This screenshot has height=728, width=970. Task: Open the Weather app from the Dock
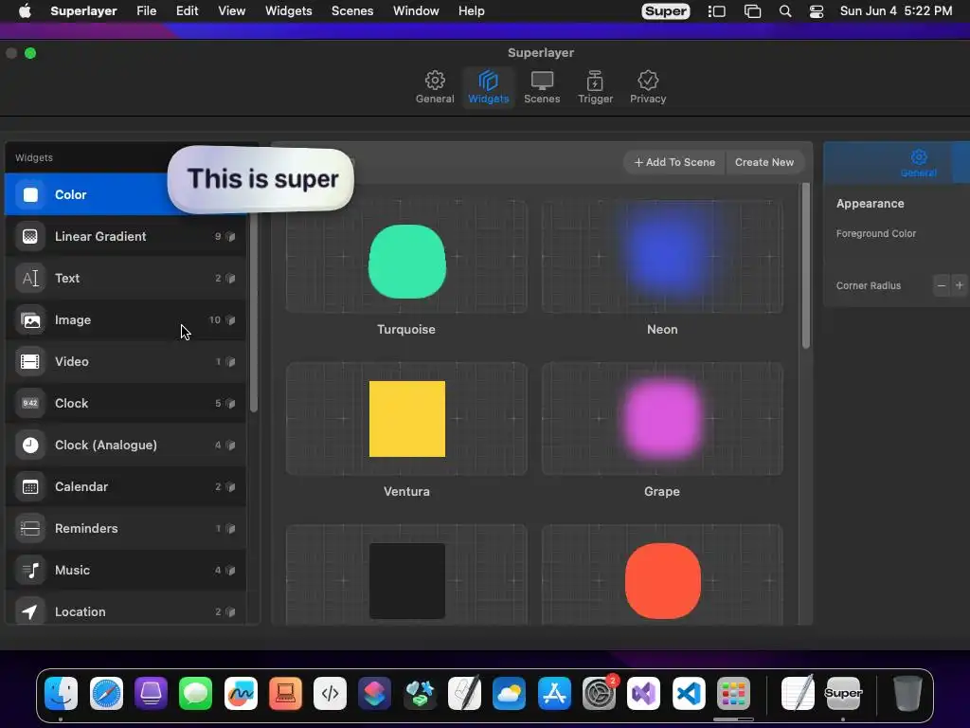509,693
